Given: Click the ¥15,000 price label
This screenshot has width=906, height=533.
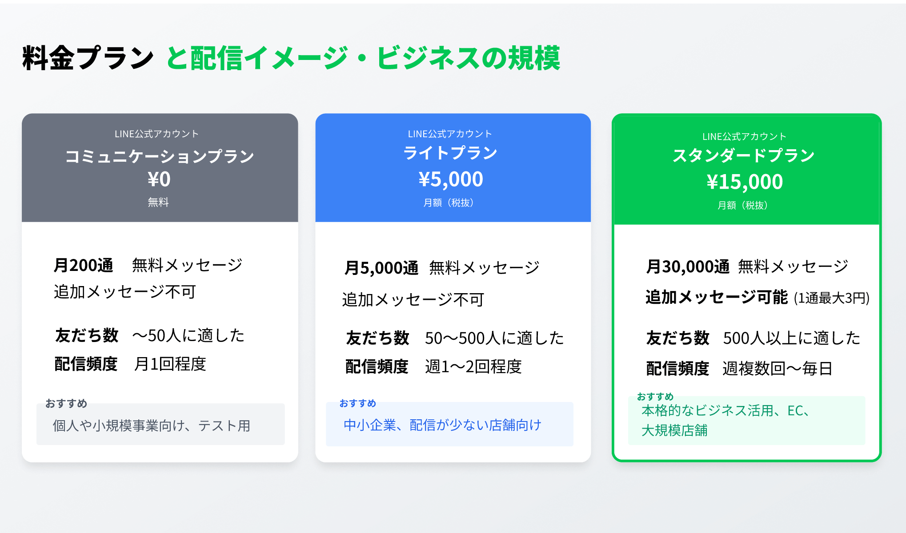Looking at the screenshot, I should click(x=745, y=182).
